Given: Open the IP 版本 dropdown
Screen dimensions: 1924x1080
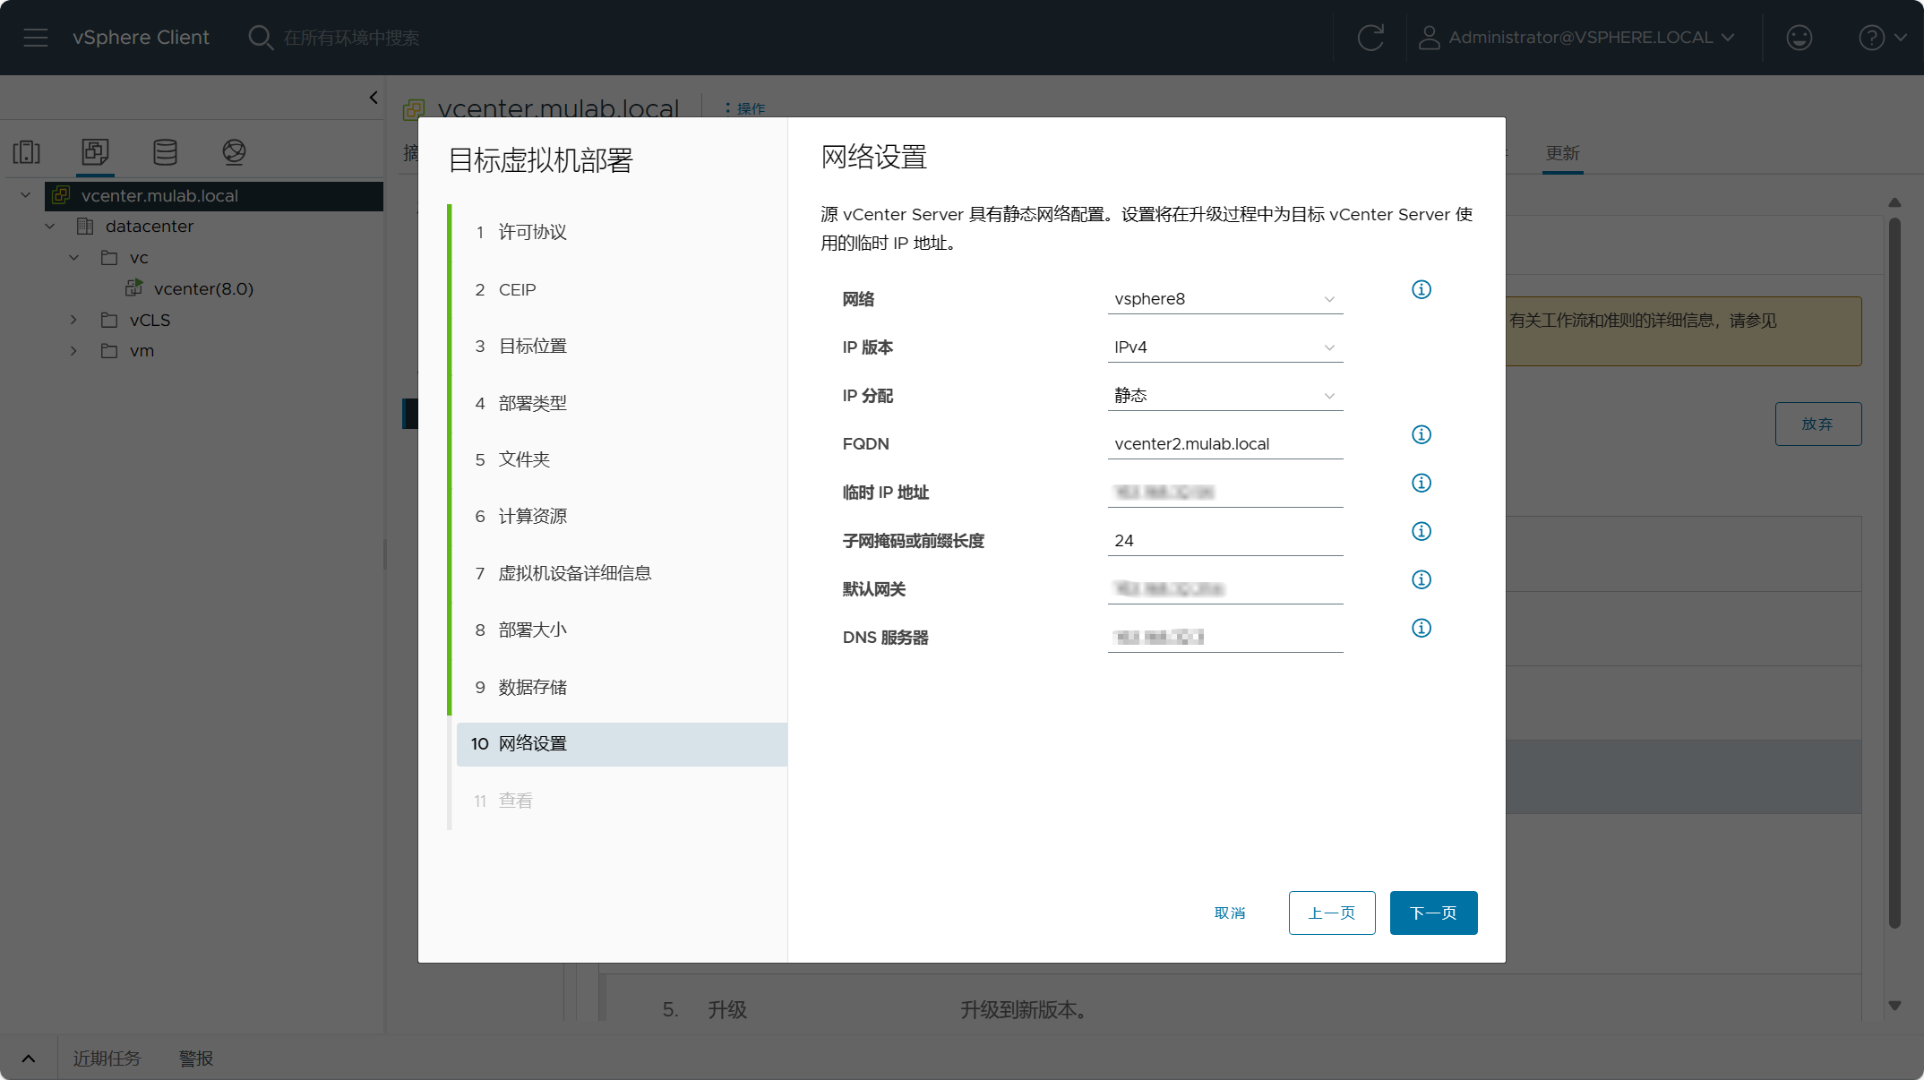Looking at the screenshot, I should 1224,347.
